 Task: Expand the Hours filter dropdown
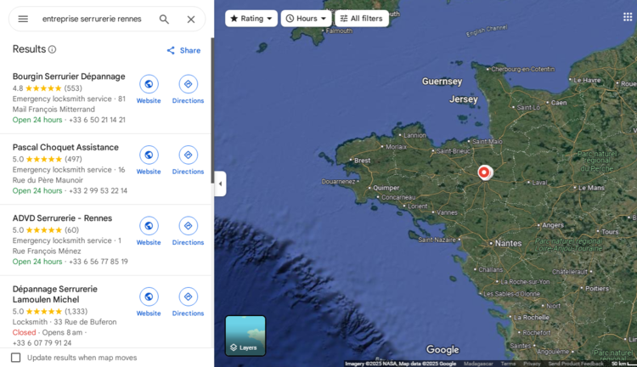pyautogui.click(x=306, y=18)
